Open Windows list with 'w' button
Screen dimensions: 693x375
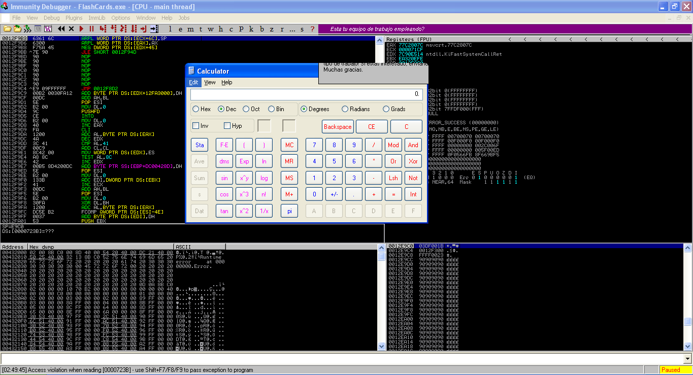pyautogui.click(x=210, y=29)
